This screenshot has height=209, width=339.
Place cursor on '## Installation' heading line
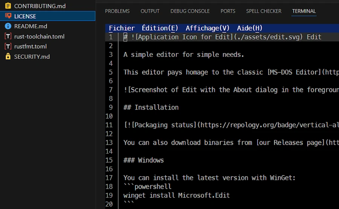pyautogui.click(x=151, y=107)
